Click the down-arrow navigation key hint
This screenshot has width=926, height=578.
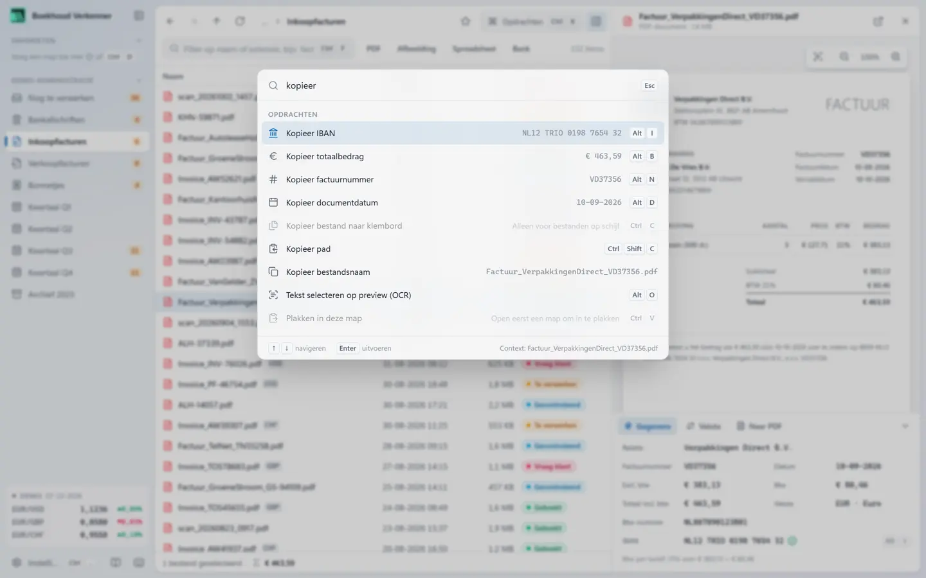click(x=286, y=348)
